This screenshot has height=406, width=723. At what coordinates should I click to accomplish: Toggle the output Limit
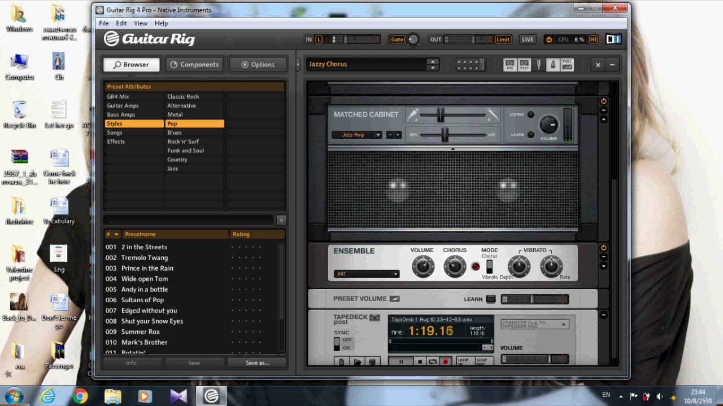503,39
